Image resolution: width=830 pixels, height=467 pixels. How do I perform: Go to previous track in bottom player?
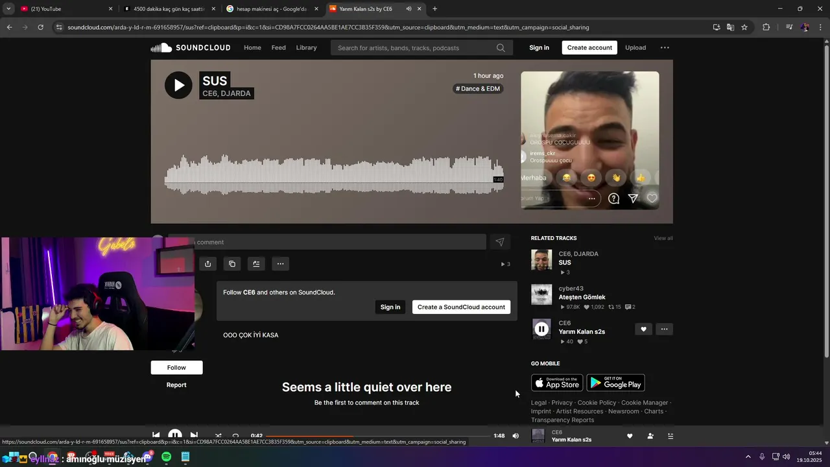pyautogui.click(x=156, y=436)
